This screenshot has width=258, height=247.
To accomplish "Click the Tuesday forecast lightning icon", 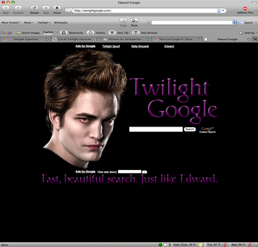I will 225,245.
